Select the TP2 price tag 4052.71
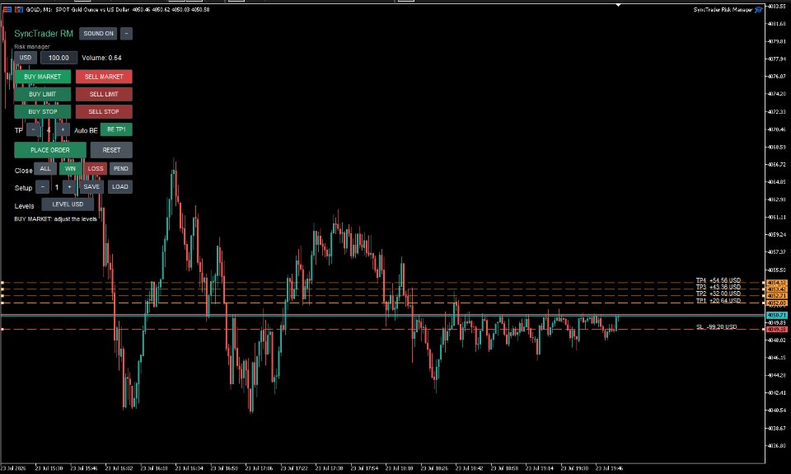The width and height of the screenshot is (791, 474). [x=777, y=296]
